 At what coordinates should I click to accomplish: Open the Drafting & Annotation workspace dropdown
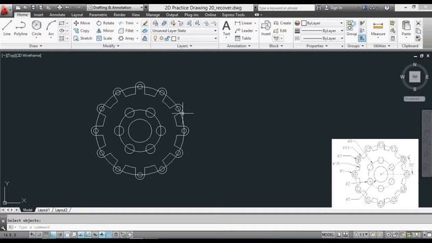coord(115,7)
